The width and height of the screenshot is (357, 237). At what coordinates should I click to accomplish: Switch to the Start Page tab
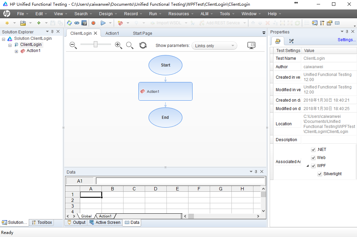[142, 33]
